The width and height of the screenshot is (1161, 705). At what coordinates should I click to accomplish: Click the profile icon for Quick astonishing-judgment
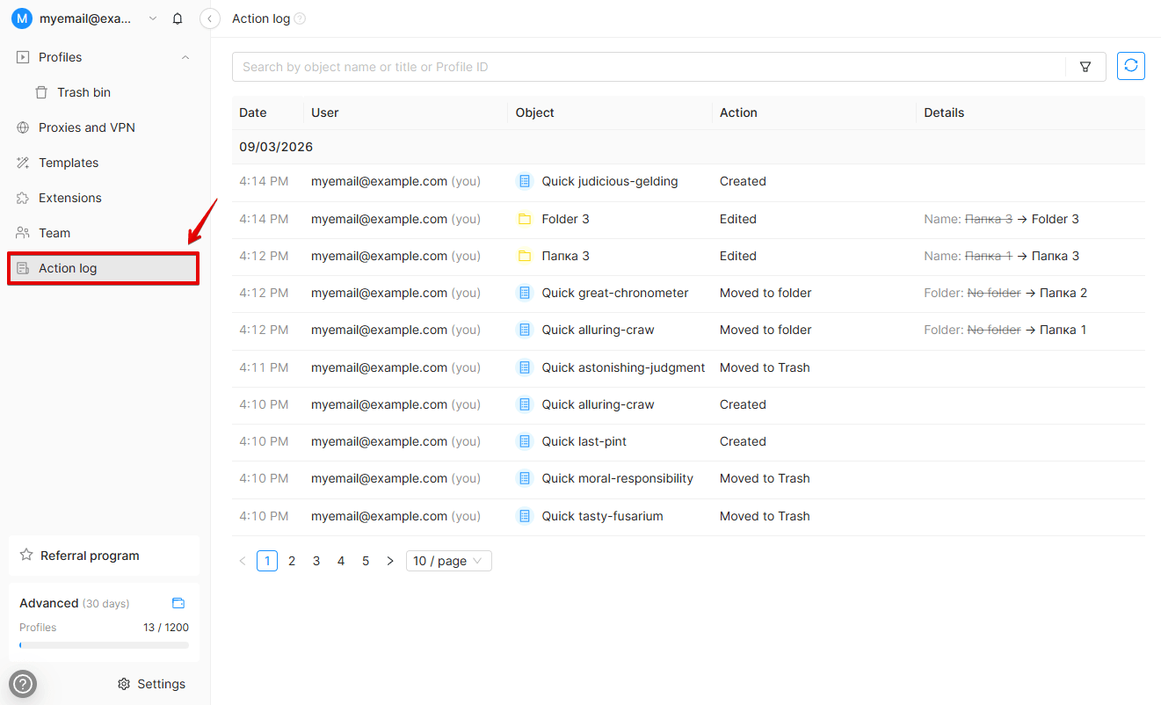click(x=525, y=367)
